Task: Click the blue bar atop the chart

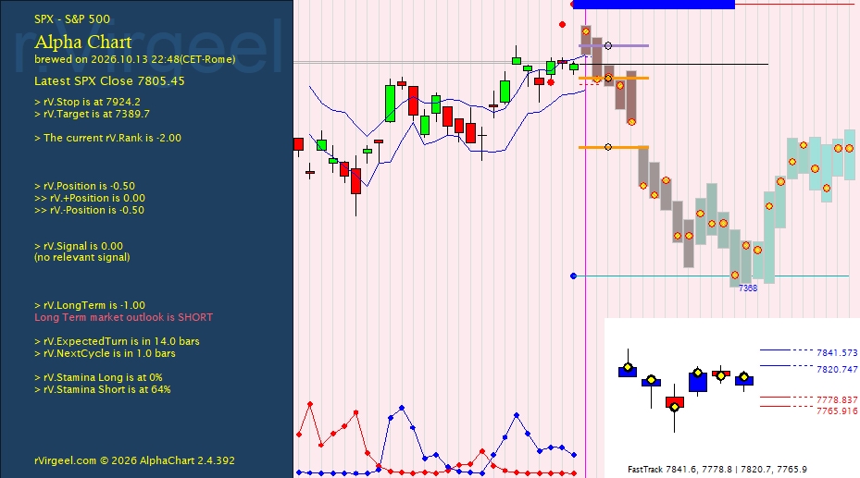Action: click(654, 5)
